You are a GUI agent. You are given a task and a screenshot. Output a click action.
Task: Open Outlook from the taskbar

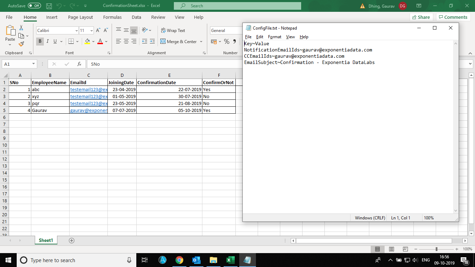196,260
